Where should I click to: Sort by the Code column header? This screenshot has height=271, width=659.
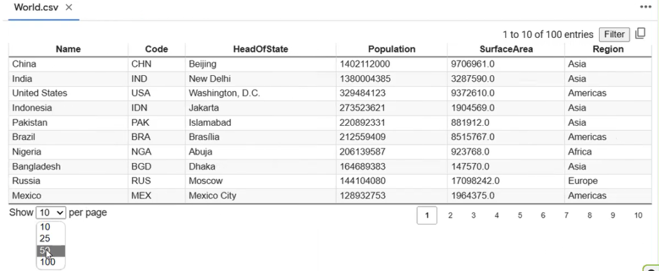(156, 49)
